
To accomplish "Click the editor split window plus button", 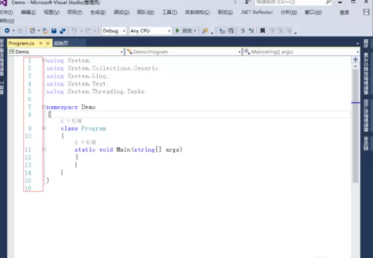I will (x=356, y=59).
